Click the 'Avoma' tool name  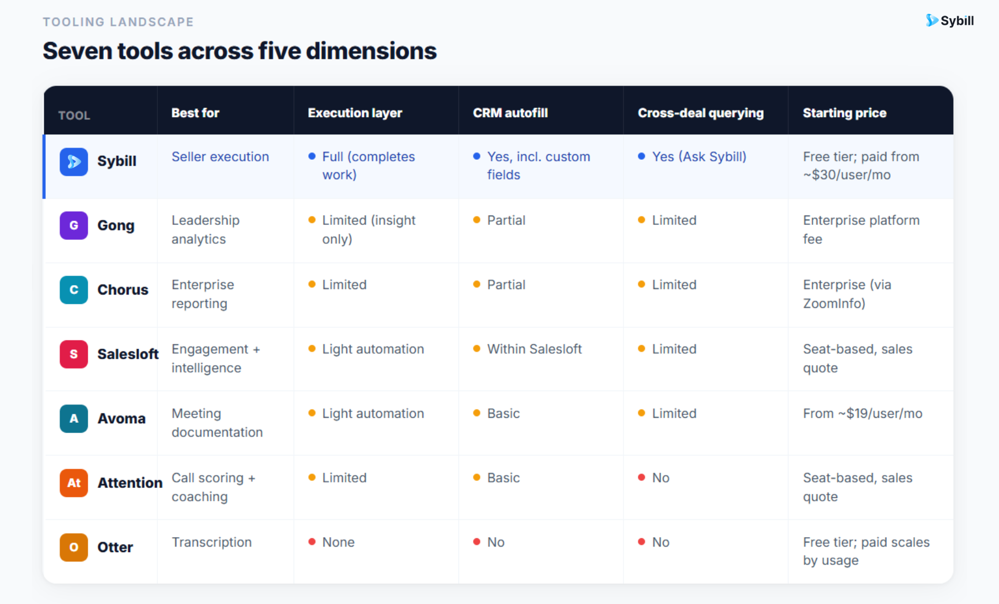(x=121, y=418)
